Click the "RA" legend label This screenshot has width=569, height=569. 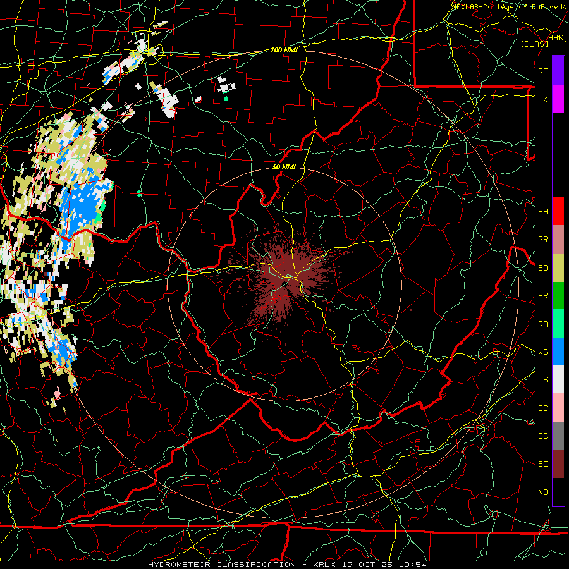542,324
